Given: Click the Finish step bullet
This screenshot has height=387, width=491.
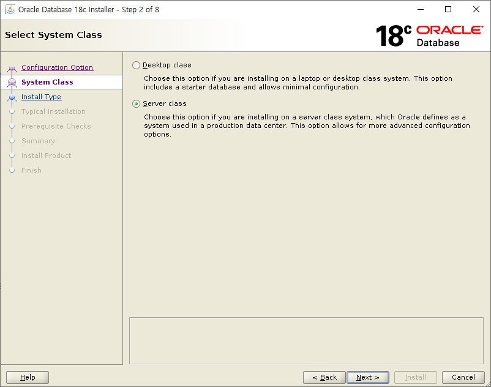Looking at the screenshot, I should (12, 170).
